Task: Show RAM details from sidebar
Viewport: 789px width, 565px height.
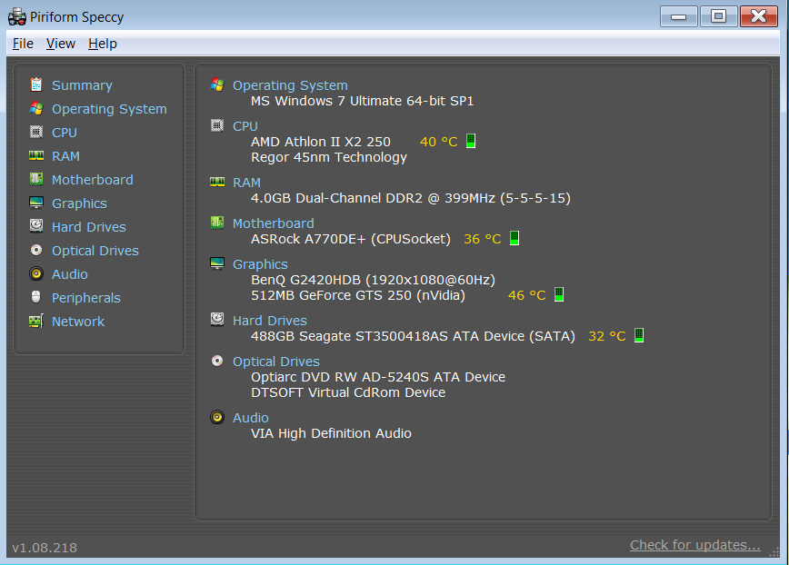Action: [x=66, y=156]
